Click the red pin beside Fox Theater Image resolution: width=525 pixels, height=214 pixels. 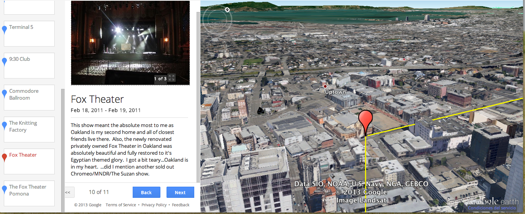[x=5, y=157]
